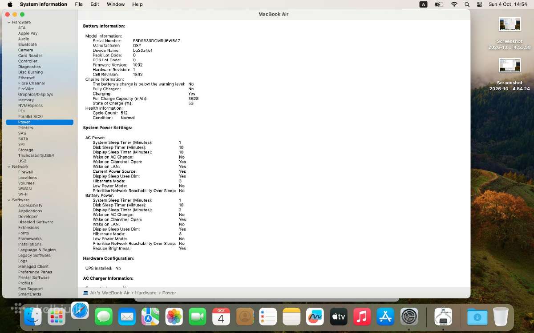Select desktop screenshot ending 14.53.58
534x333 pixels.
pyautogui.click(x=510, y=34)
